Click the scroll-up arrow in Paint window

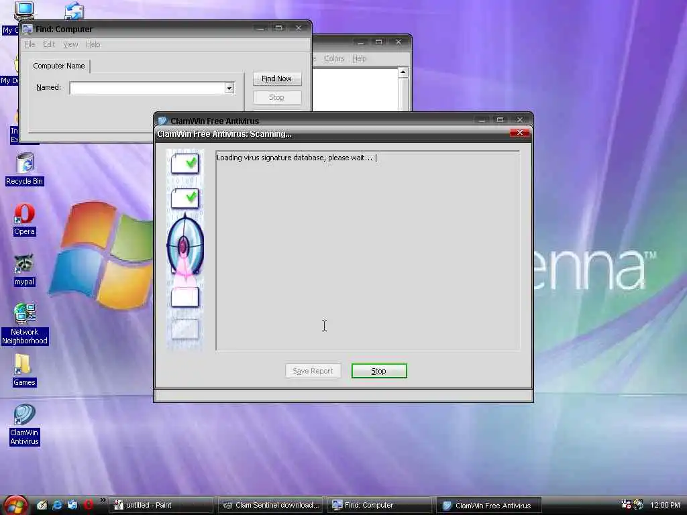[x=403, y=72]
